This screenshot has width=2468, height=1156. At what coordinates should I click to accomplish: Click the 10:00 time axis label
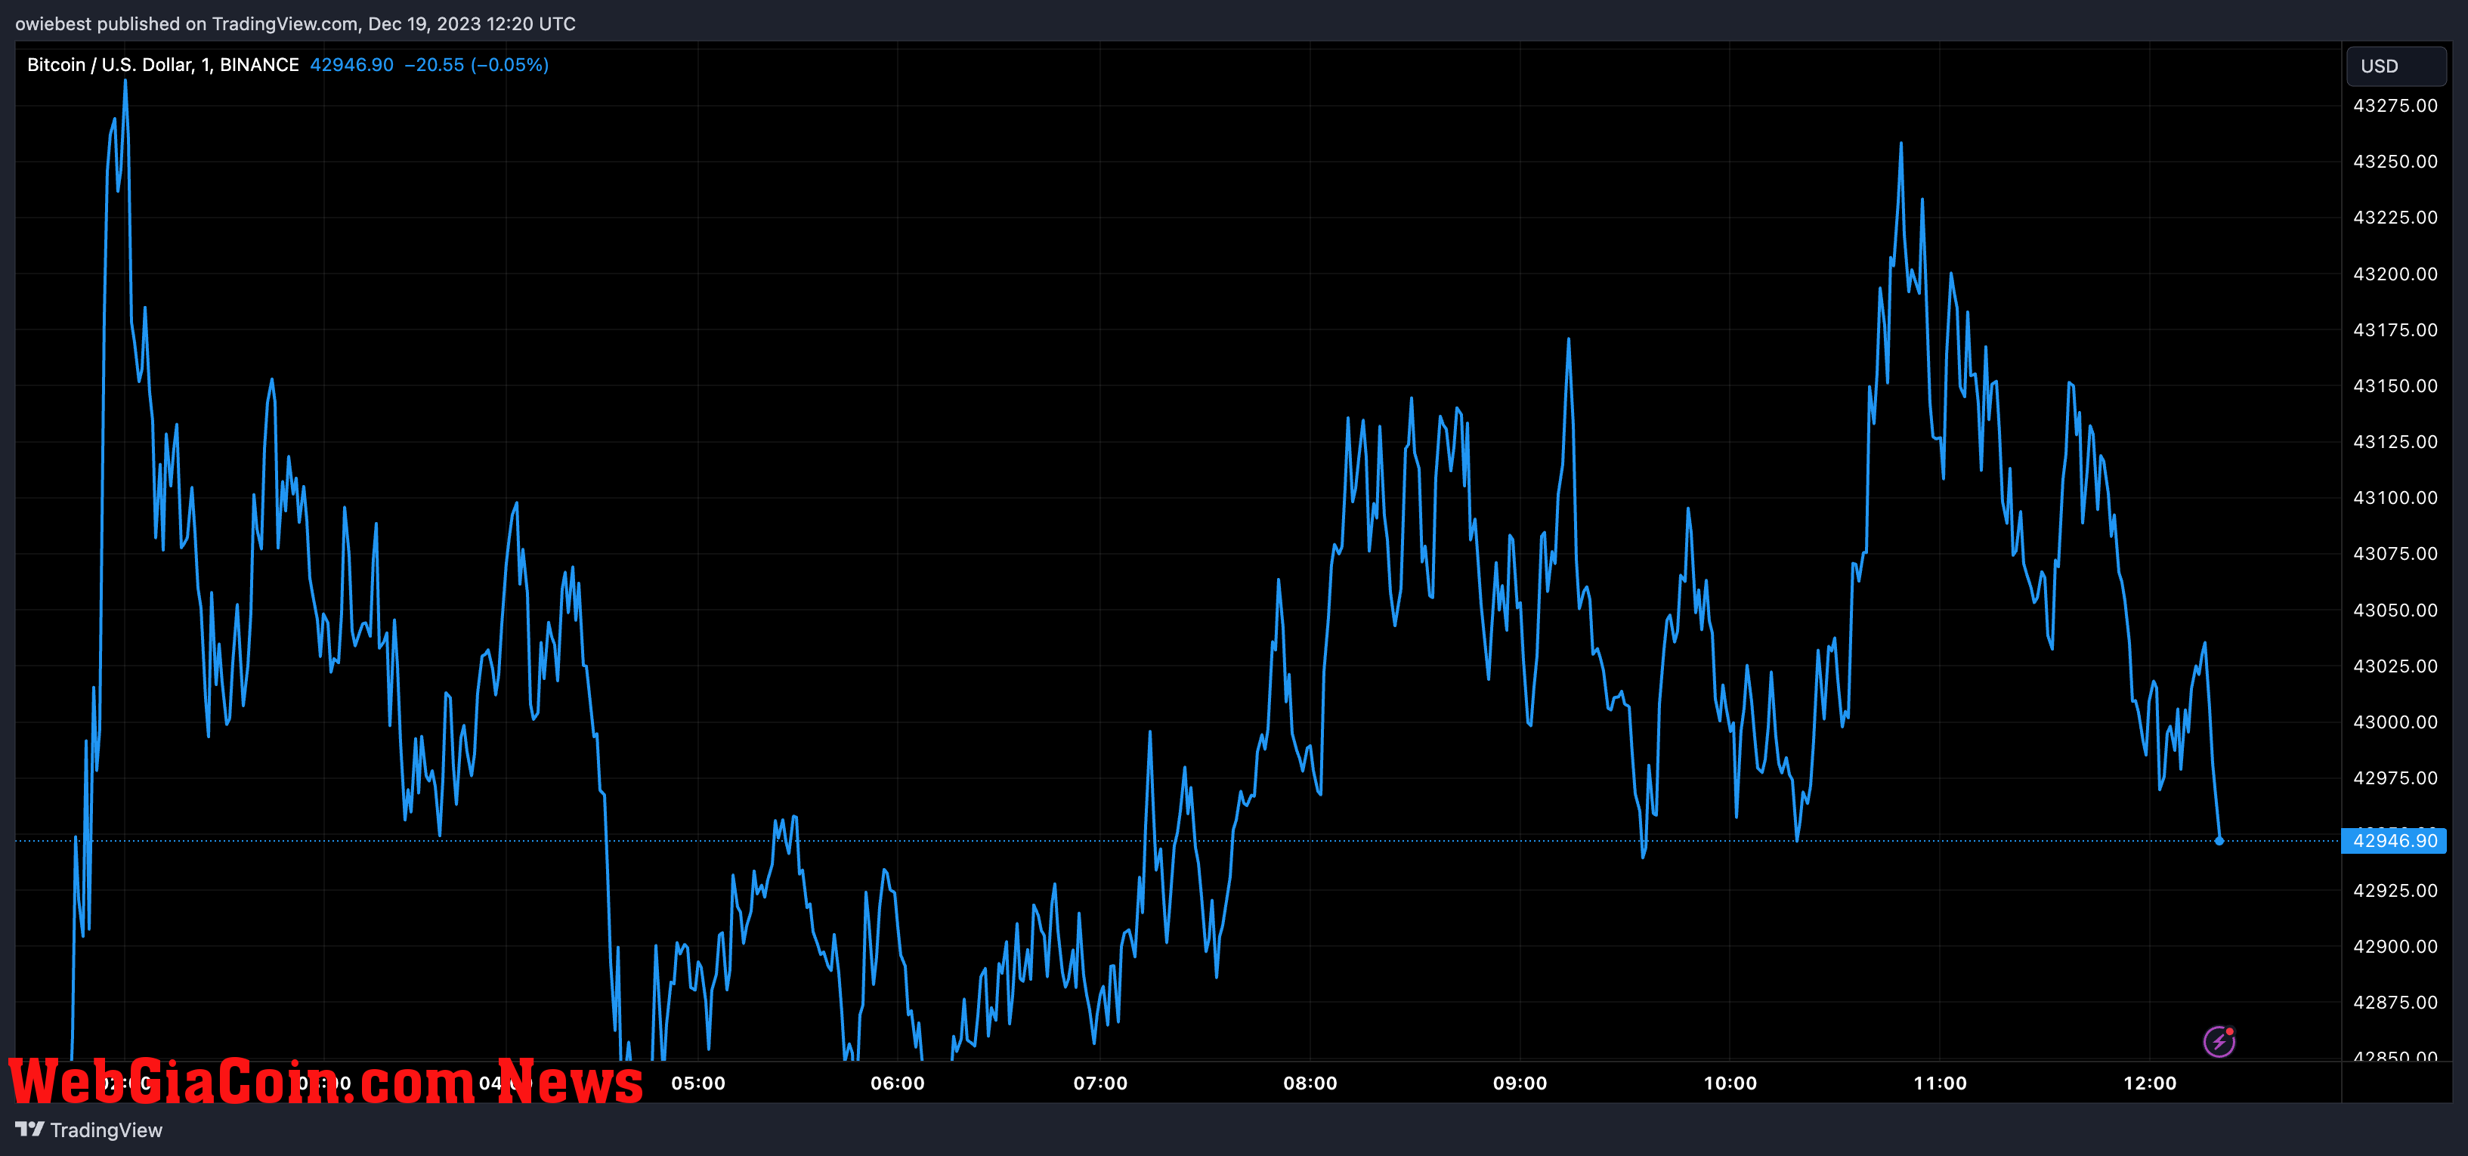[x=1729, y=1083]
